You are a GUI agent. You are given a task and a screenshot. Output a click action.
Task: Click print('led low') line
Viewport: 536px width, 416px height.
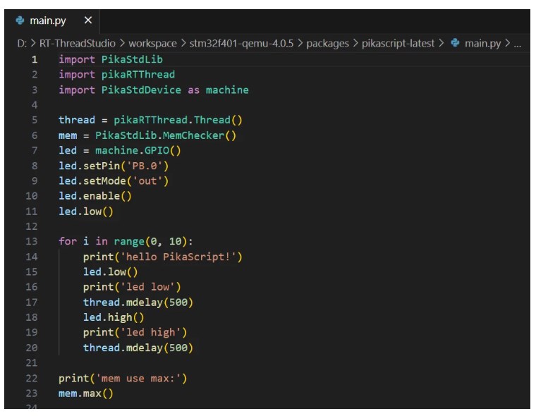coord(132,287)
